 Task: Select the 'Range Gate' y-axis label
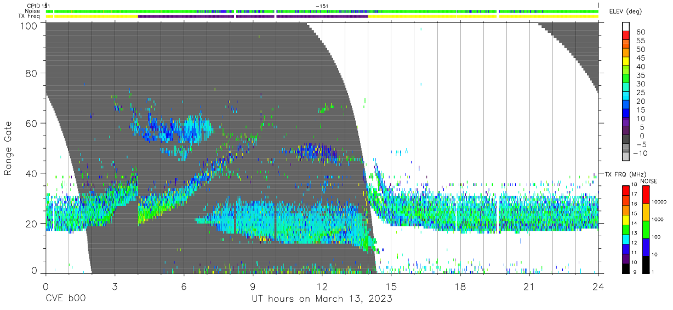coord(8,149)
